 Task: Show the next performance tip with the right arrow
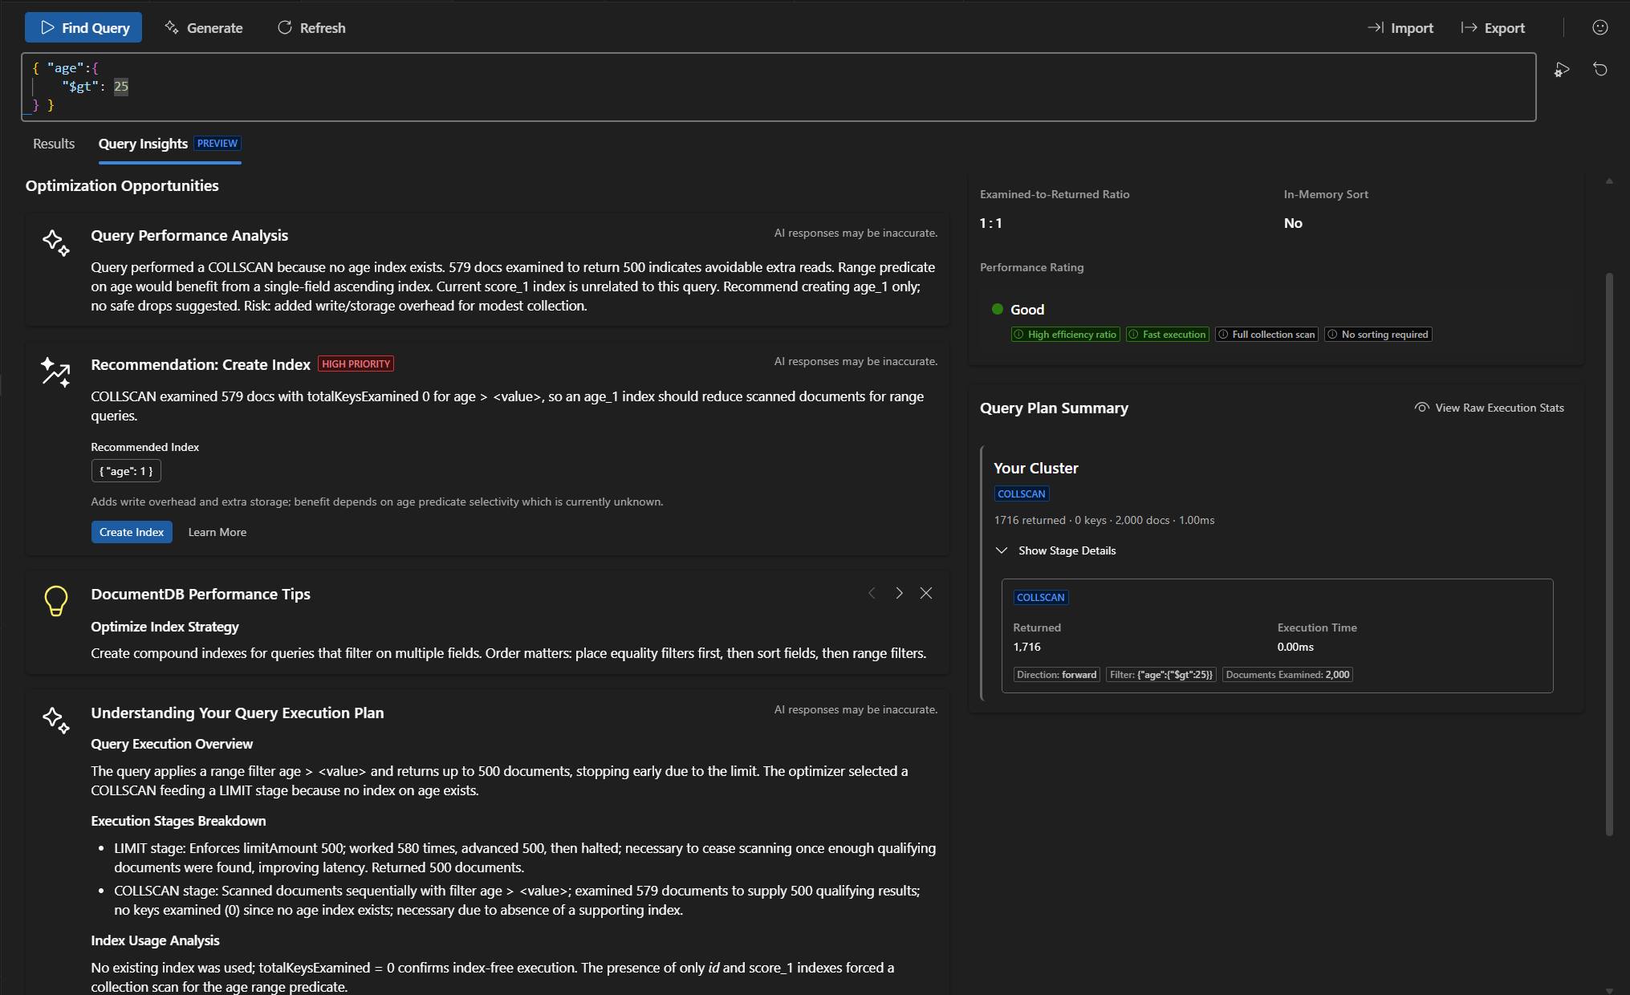[899, 593]
